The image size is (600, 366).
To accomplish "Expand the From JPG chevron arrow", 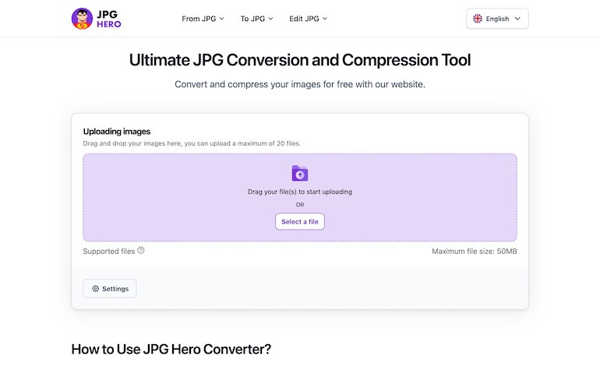I will pyautogui.click(x=222, y=19).
